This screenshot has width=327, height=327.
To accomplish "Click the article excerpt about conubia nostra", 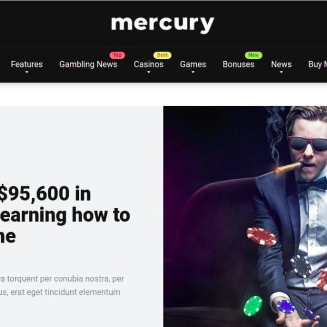I will (x=62, y=286).
